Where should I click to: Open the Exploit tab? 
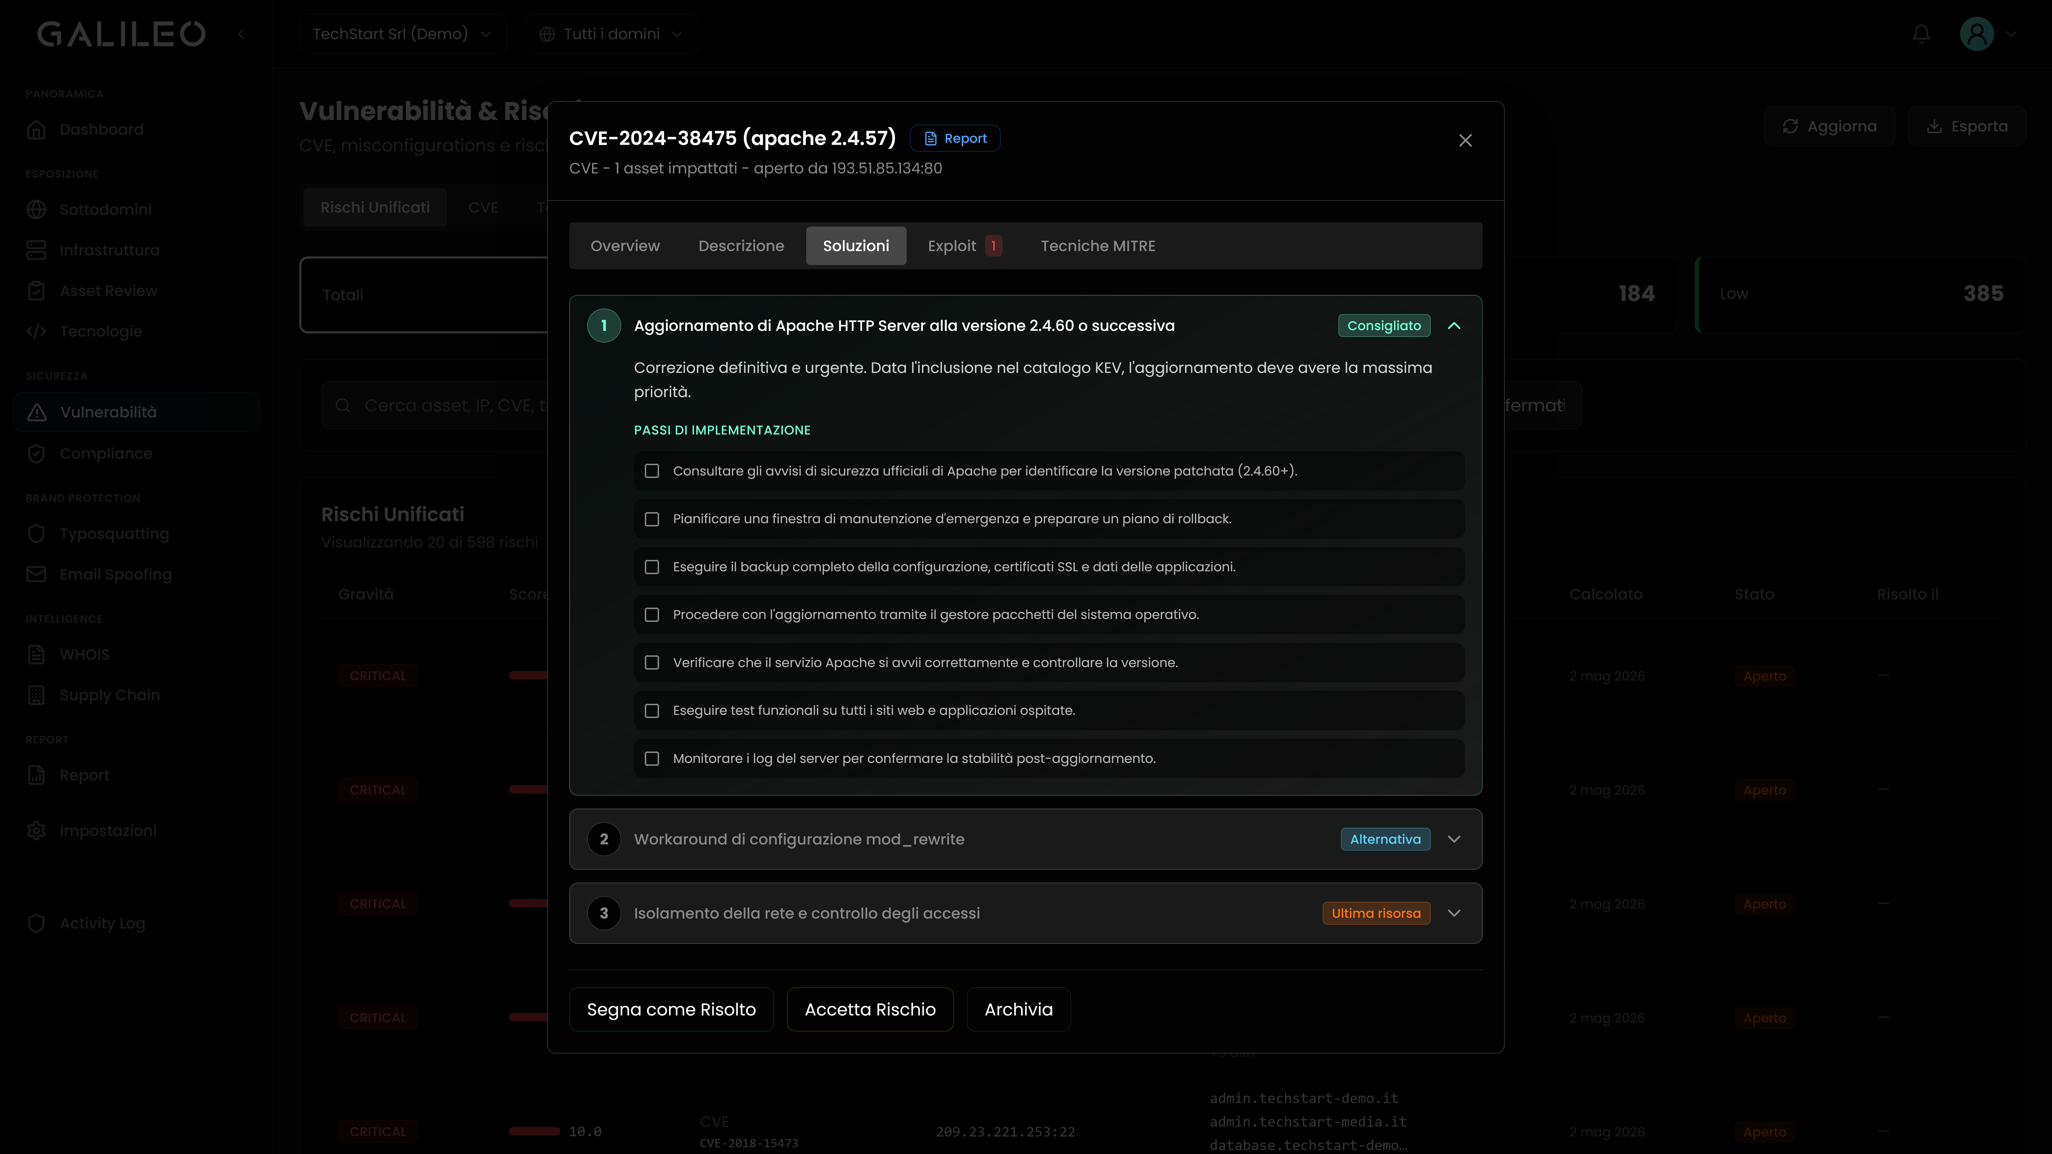pos(964,246)
